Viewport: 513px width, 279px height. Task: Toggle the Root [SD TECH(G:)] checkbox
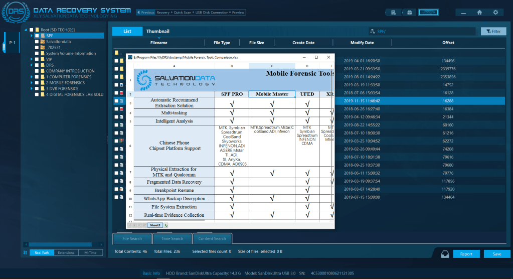click(31, 30)
